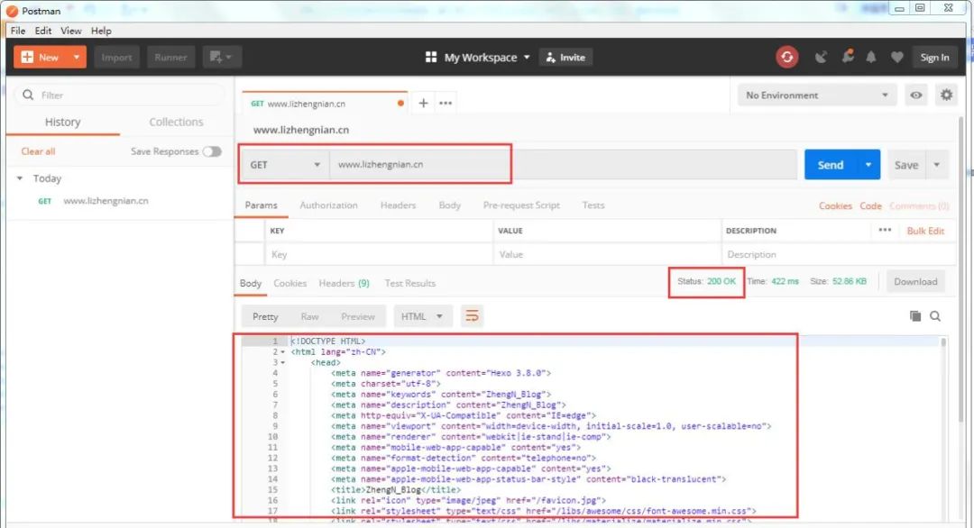Open the Edit menu
Screen dimensions: 974x528
pos(43,31)
